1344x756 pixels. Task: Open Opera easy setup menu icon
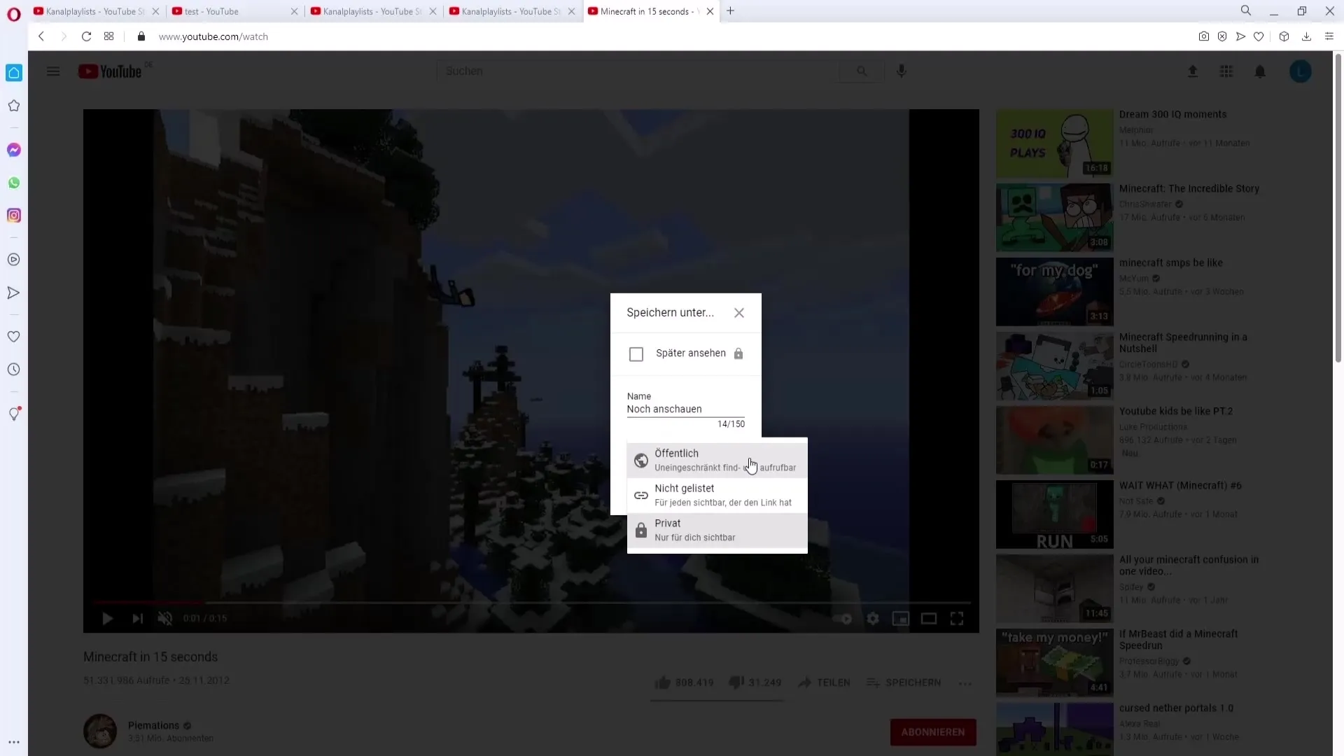[1329, 36]
